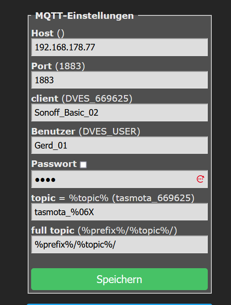Focus the Port field containing 1883

point(119,80)
